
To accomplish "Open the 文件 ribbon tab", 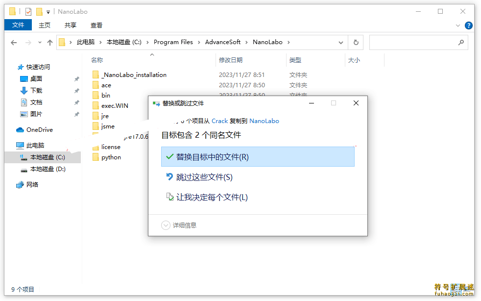I will coord(18,25).
